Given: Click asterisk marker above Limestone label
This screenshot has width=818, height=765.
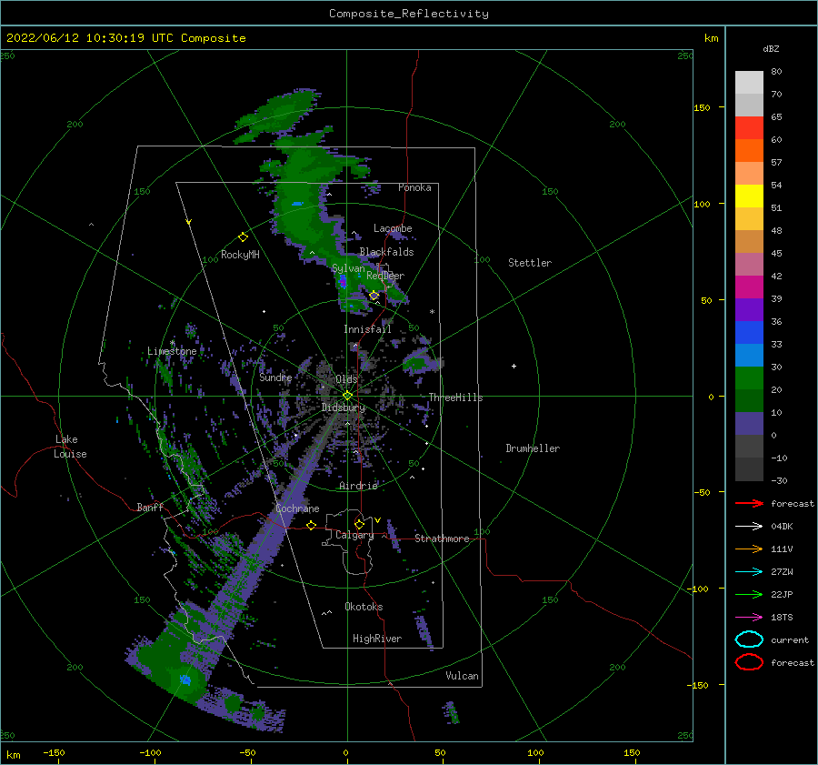Looking at the screenshot, I should coord(172,343).
